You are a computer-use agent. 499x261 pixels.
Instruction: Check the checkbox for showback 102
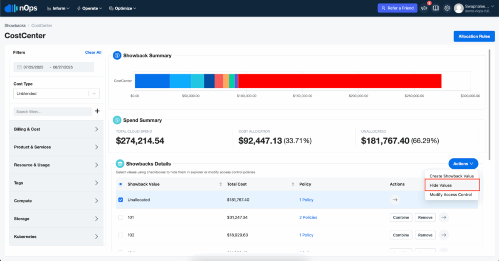click(121, 235)
